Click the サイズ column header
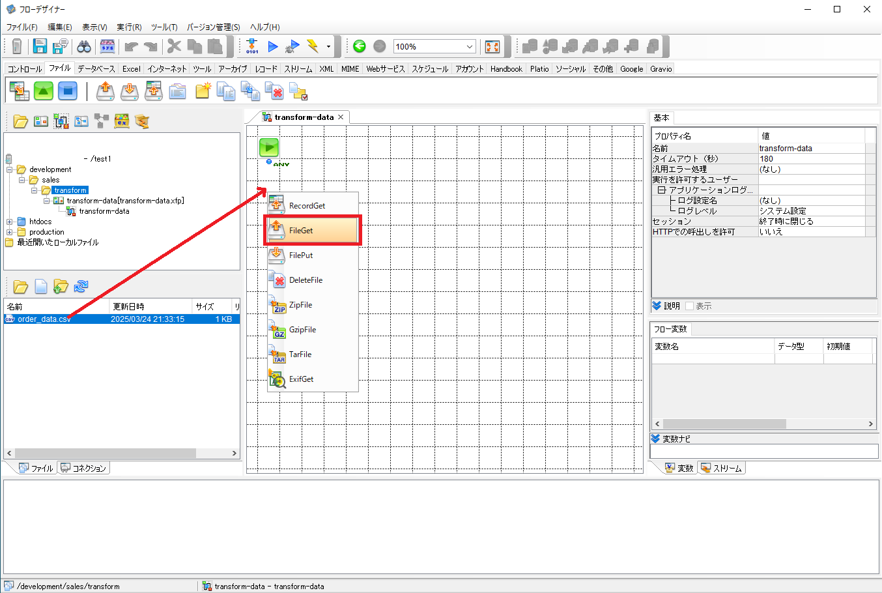The image size is (882, 593). pos(212,306)
